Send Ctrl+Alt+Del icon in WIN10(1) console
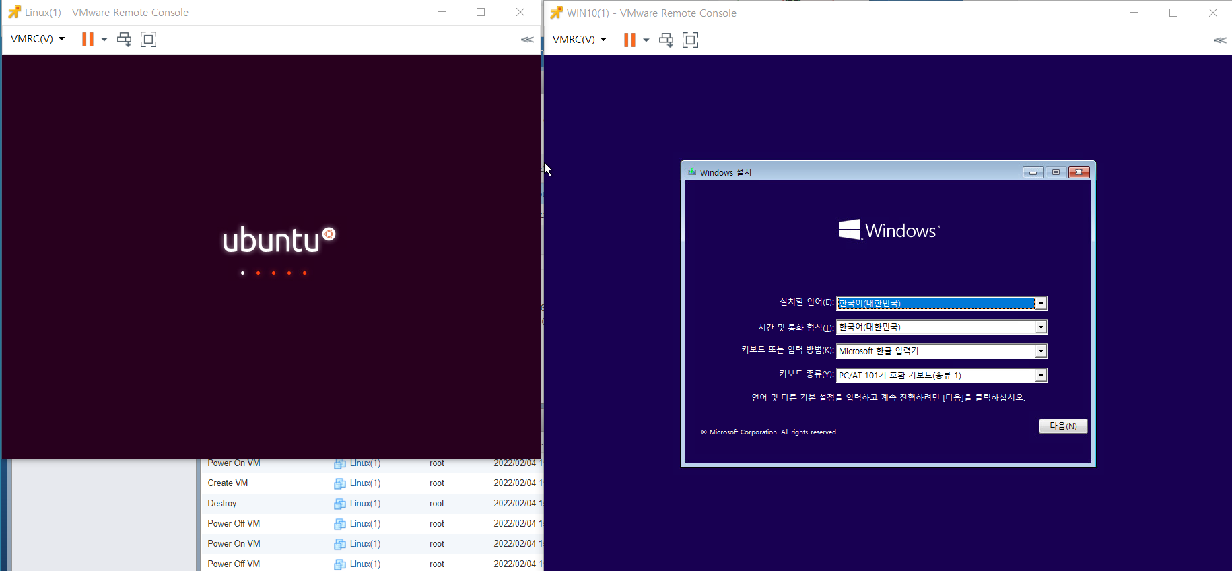This screenshot has height=571, width=1232. [666, 40]
